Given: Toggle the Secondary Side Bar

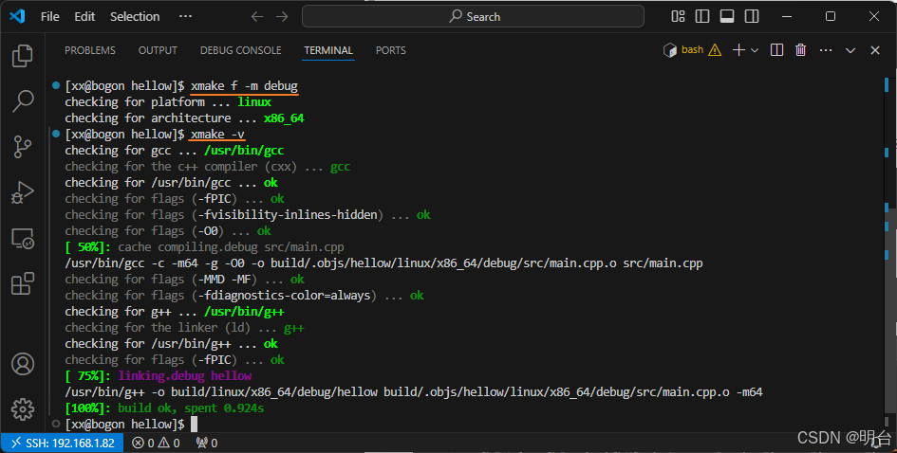Looking at the screenshot, I should pyautogui.click(x=752, y=16).
